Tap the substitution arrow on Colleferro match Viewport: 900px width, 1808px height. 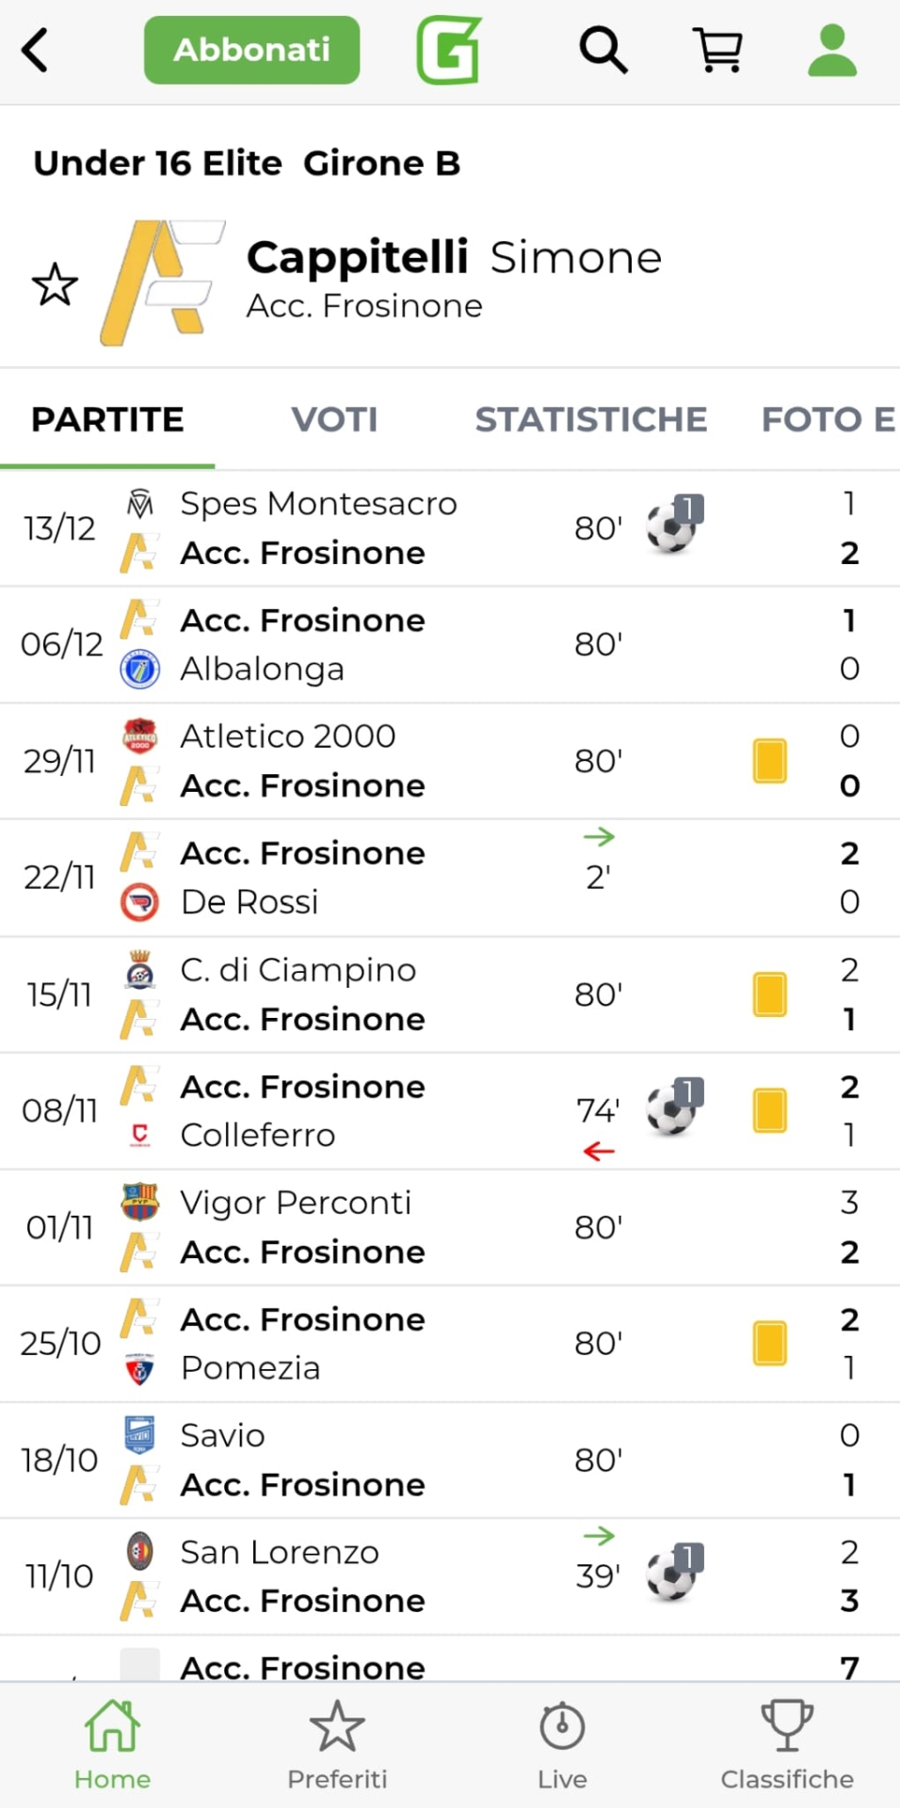pyautogui.click(x=599, y=1151)
